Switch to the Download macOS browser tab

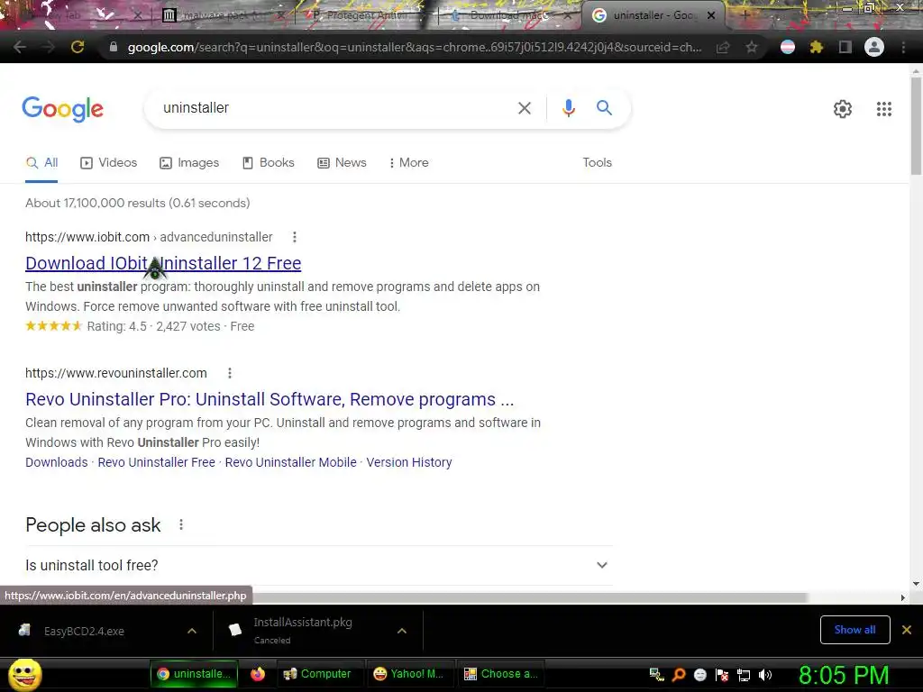tap(507, 15)
